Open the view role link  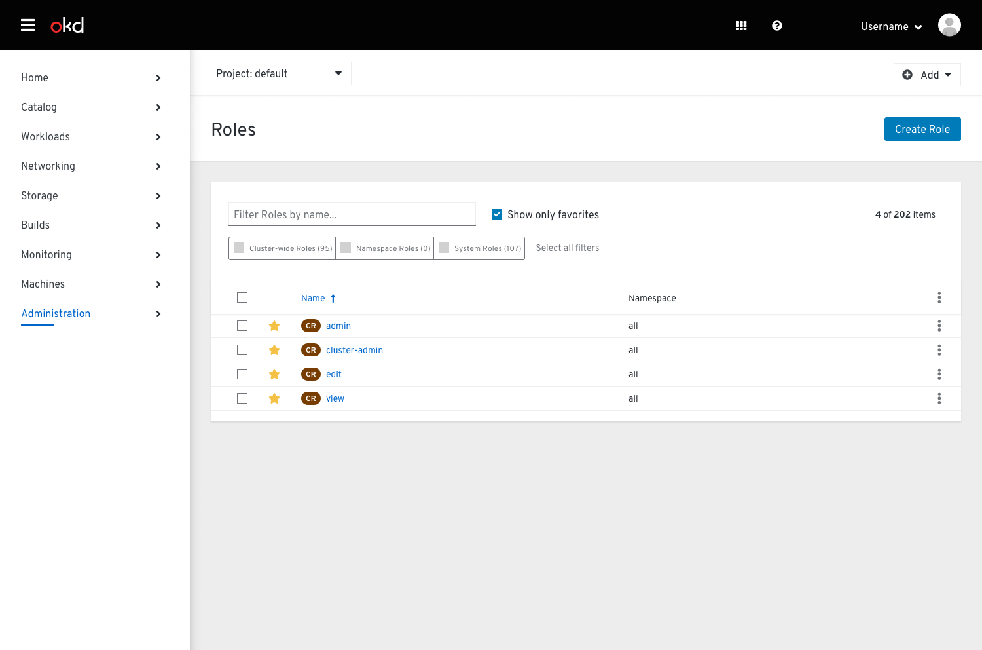coord(335,398)
